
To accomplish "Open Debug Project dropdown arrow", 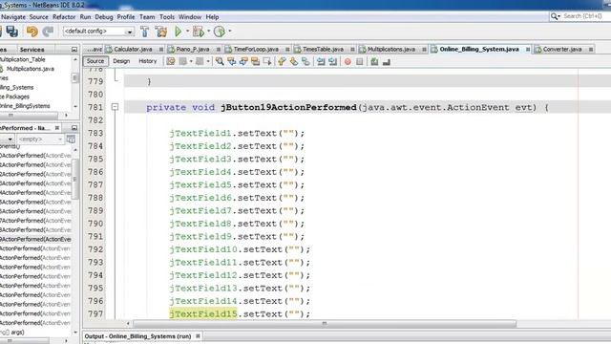I will [208, 31].
